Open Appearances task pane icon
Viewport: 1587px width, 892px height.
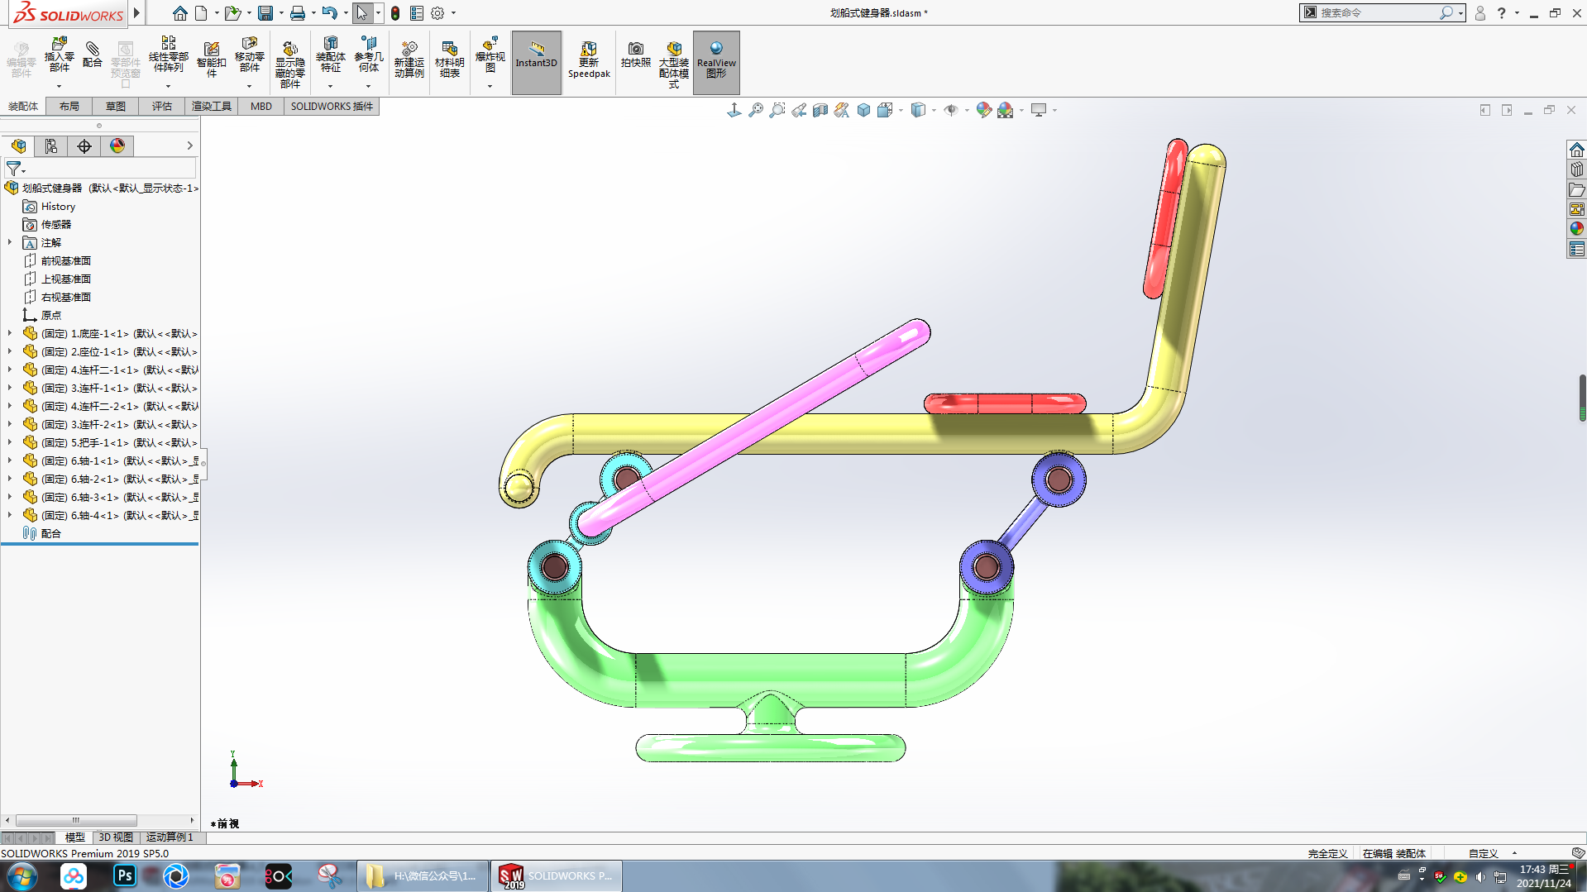tap(1576, 229)
